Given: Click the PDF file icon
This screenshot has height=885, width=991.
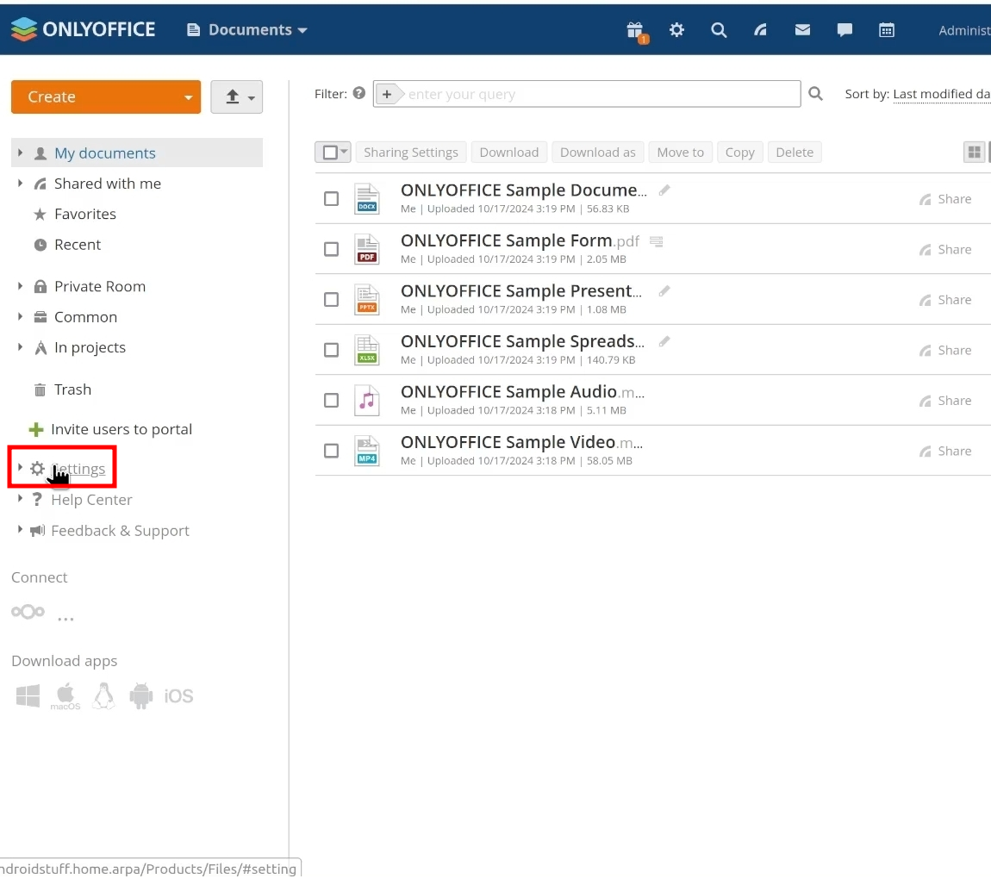Looking at the screenshot, I should click(366, 249).
